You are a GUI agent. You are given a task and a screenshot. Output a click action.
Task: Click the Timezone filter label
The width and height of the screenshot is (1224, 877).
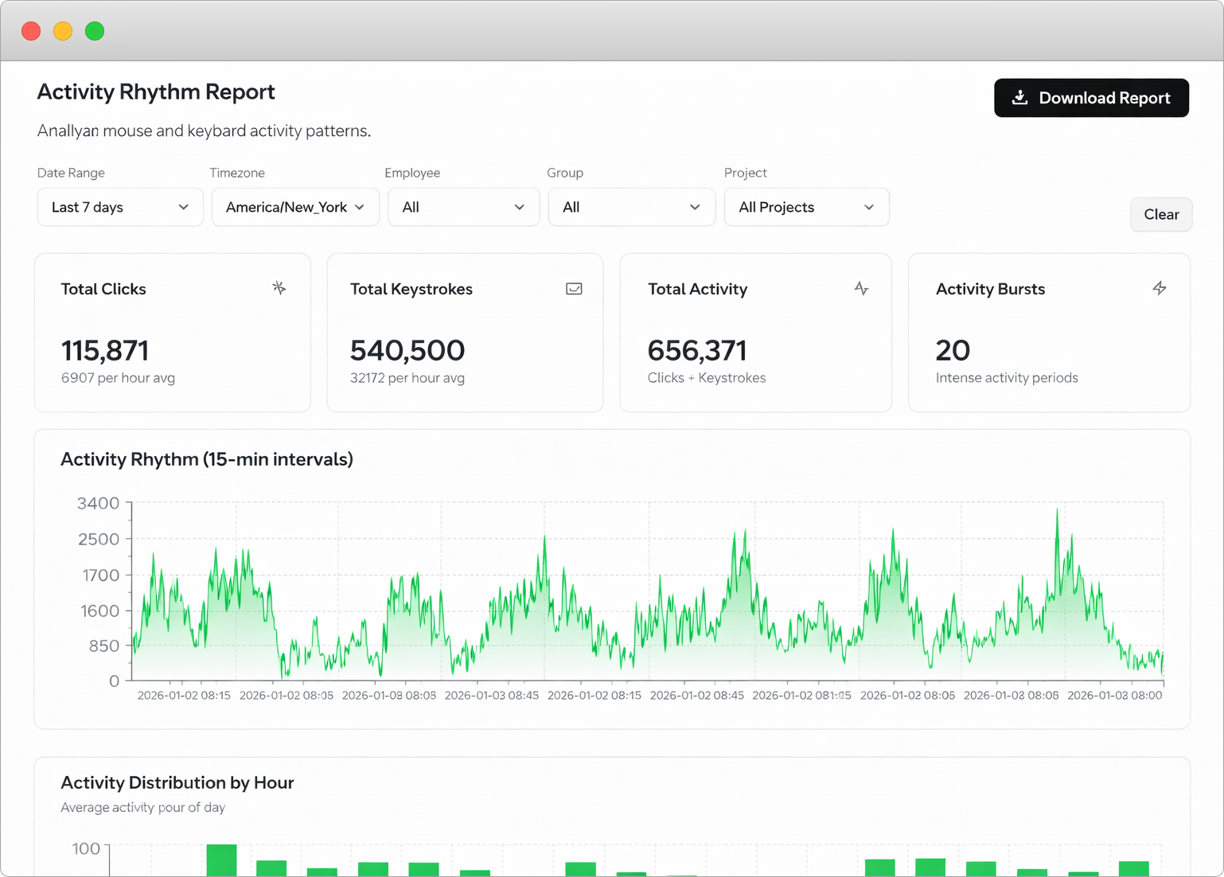(237, 173)
